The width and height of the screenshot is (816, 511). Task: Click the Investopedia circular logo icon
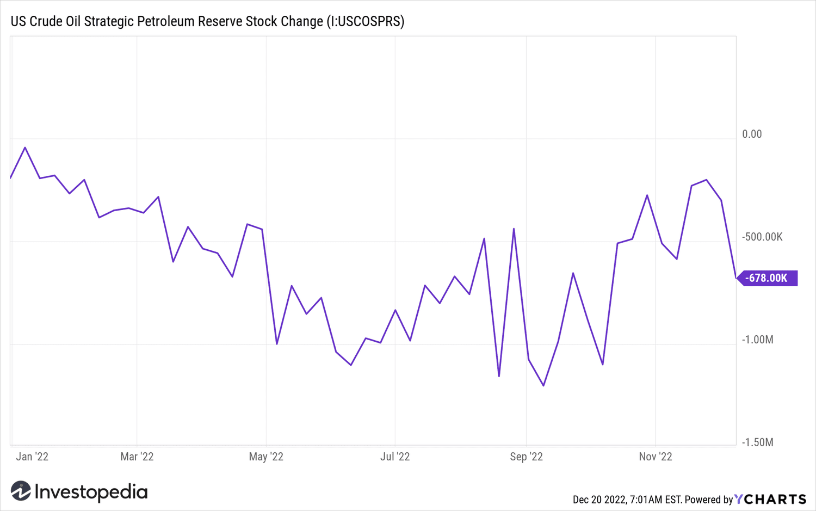(x=21, y=491)
